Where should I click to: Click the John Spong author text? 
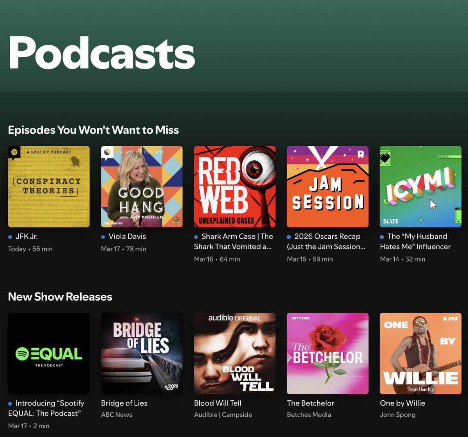398,415
